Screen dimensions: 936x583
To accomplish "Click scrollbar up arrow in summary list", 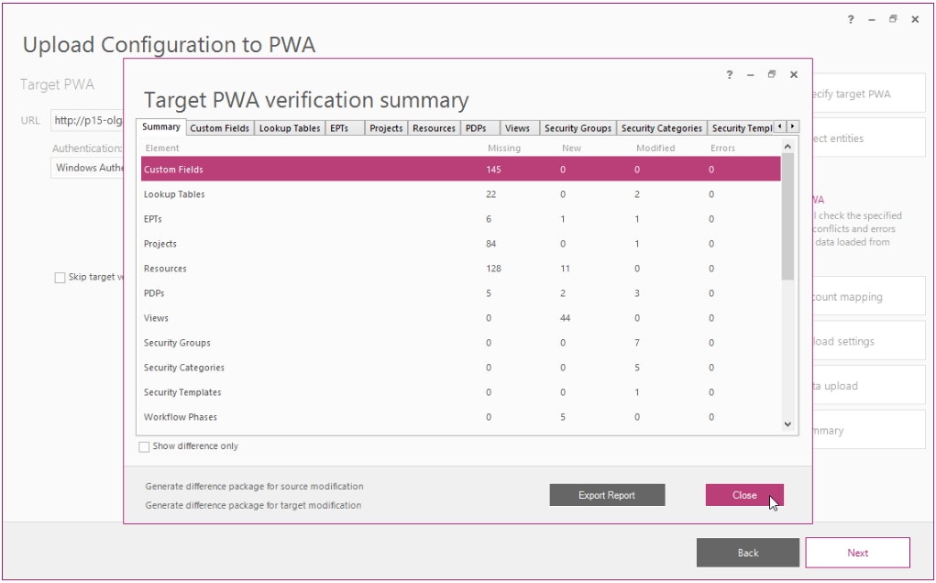I will coord(787,147).
